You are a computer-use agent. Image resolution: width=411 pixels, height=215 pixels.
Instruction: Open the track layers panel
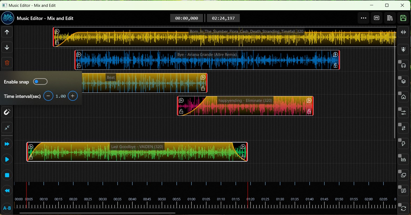tap(403, 81)
